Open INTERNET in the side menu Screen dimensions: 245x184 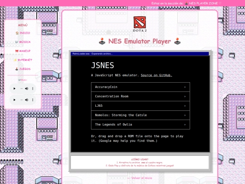23,60
